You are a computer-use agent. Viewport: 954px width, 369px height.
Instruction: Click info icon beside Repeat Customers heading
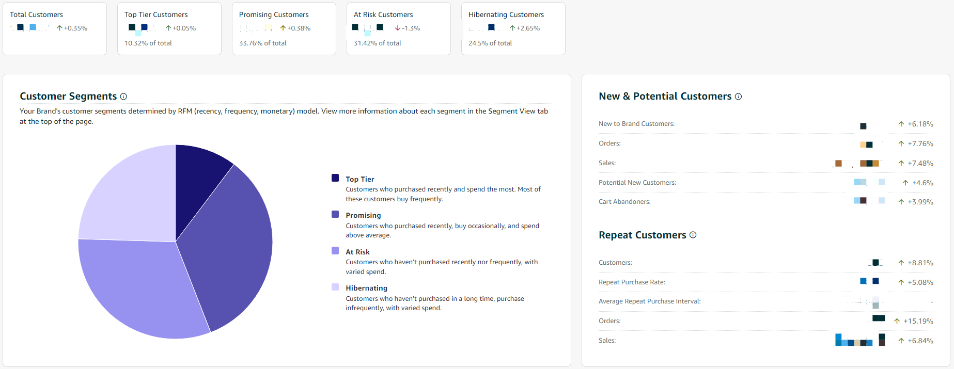693,235
